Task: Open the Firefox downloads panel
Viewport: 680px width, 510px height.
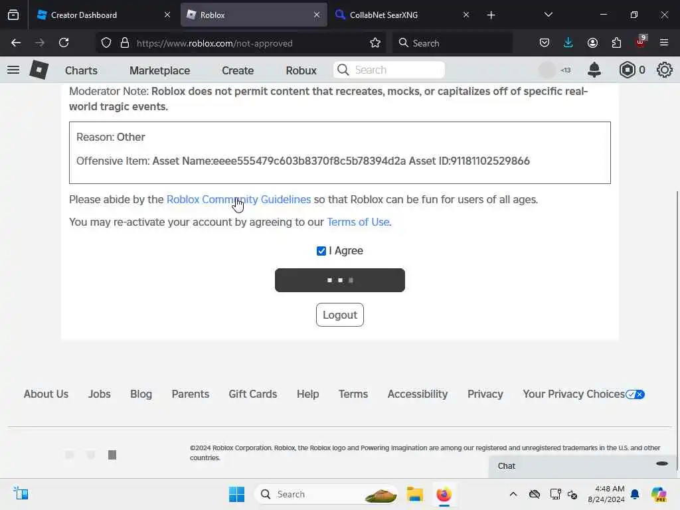Action: [x=568, y=43]
